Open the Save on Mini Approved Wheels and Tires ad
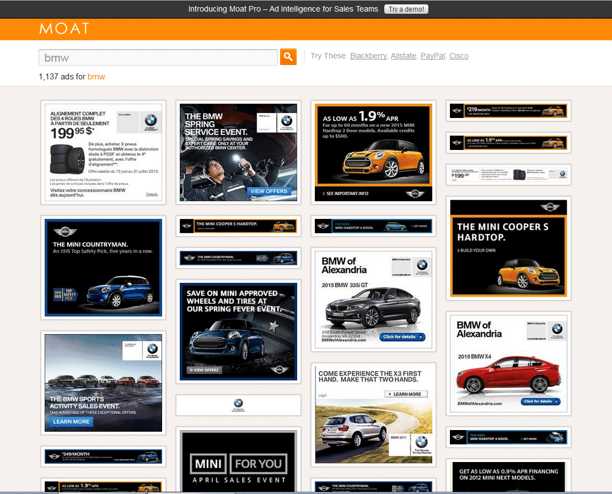This screenshot has height=494, width=612. (x=239, y=331)
